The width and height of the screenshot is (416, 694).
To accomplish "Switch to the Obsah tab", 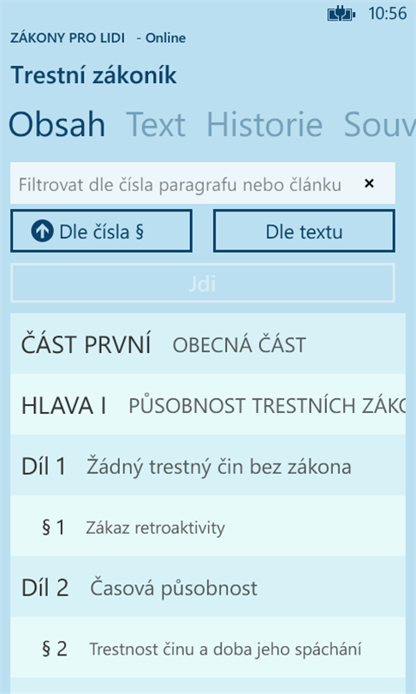I will 57,125.
